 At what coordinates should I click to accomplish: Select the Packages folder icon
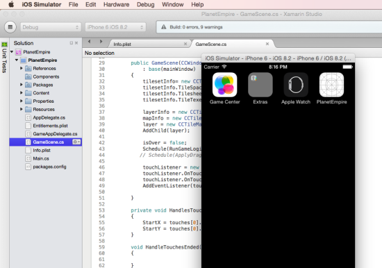tap(28, 85)
